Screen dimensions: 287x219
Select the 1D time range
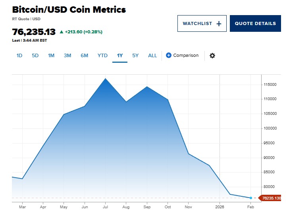(x=19, y=56)
